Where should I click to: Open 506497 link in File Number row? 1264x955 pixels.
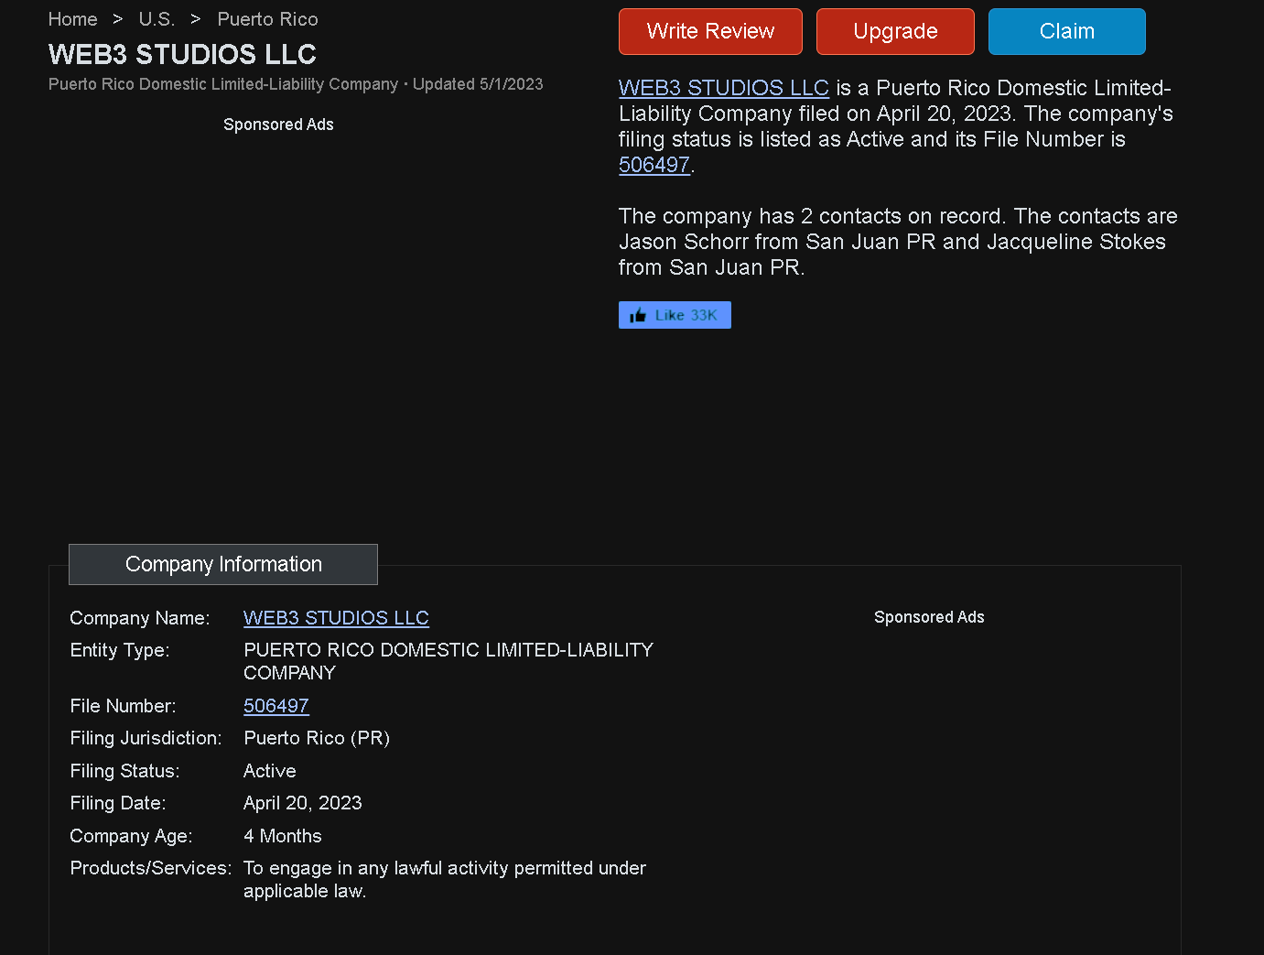[276, 706]
